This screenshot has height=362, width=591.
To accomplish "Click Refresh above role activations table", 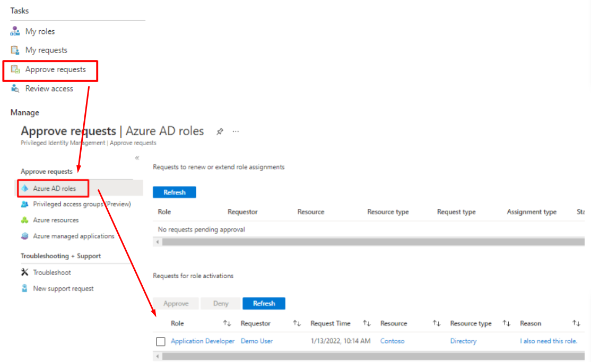I will click(x=264, y=304).
